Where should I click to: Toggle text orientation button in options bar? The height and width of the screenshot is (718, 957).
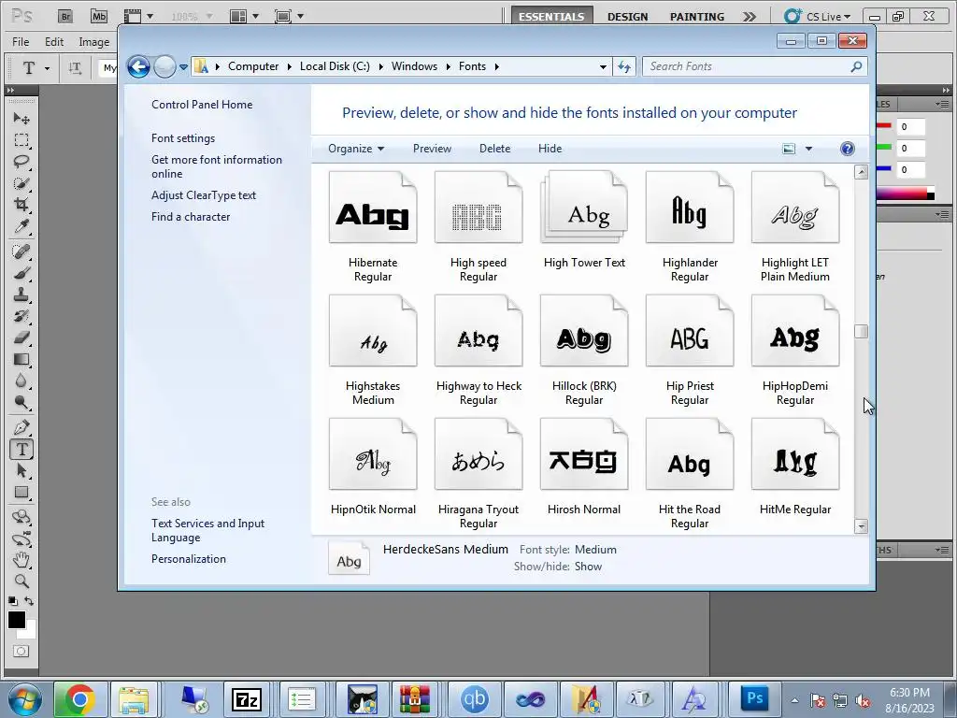click(75, 67)
